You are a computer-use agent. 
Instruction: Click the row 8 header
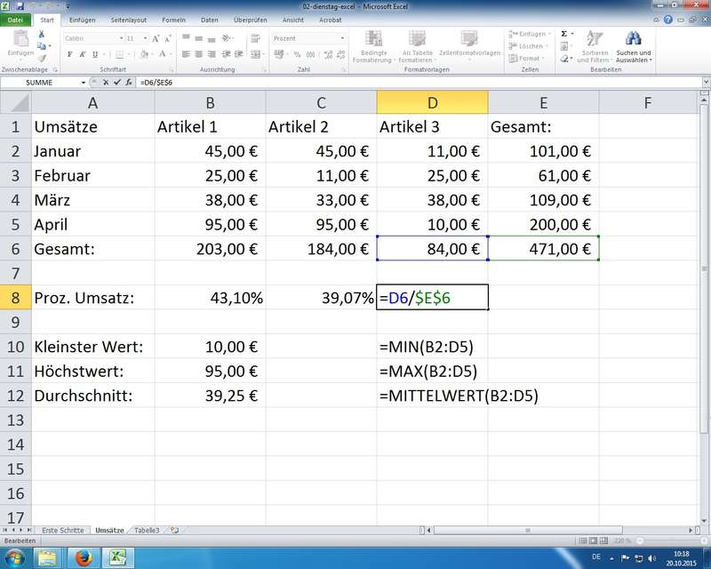[x=15, y=298]
